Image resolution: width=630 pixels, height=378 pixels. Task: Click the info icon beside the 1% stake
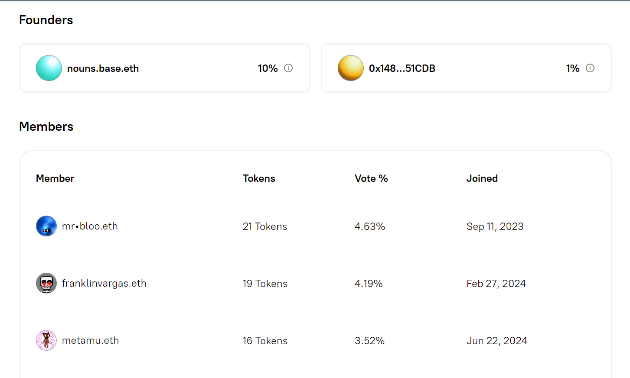coord(590,68)
